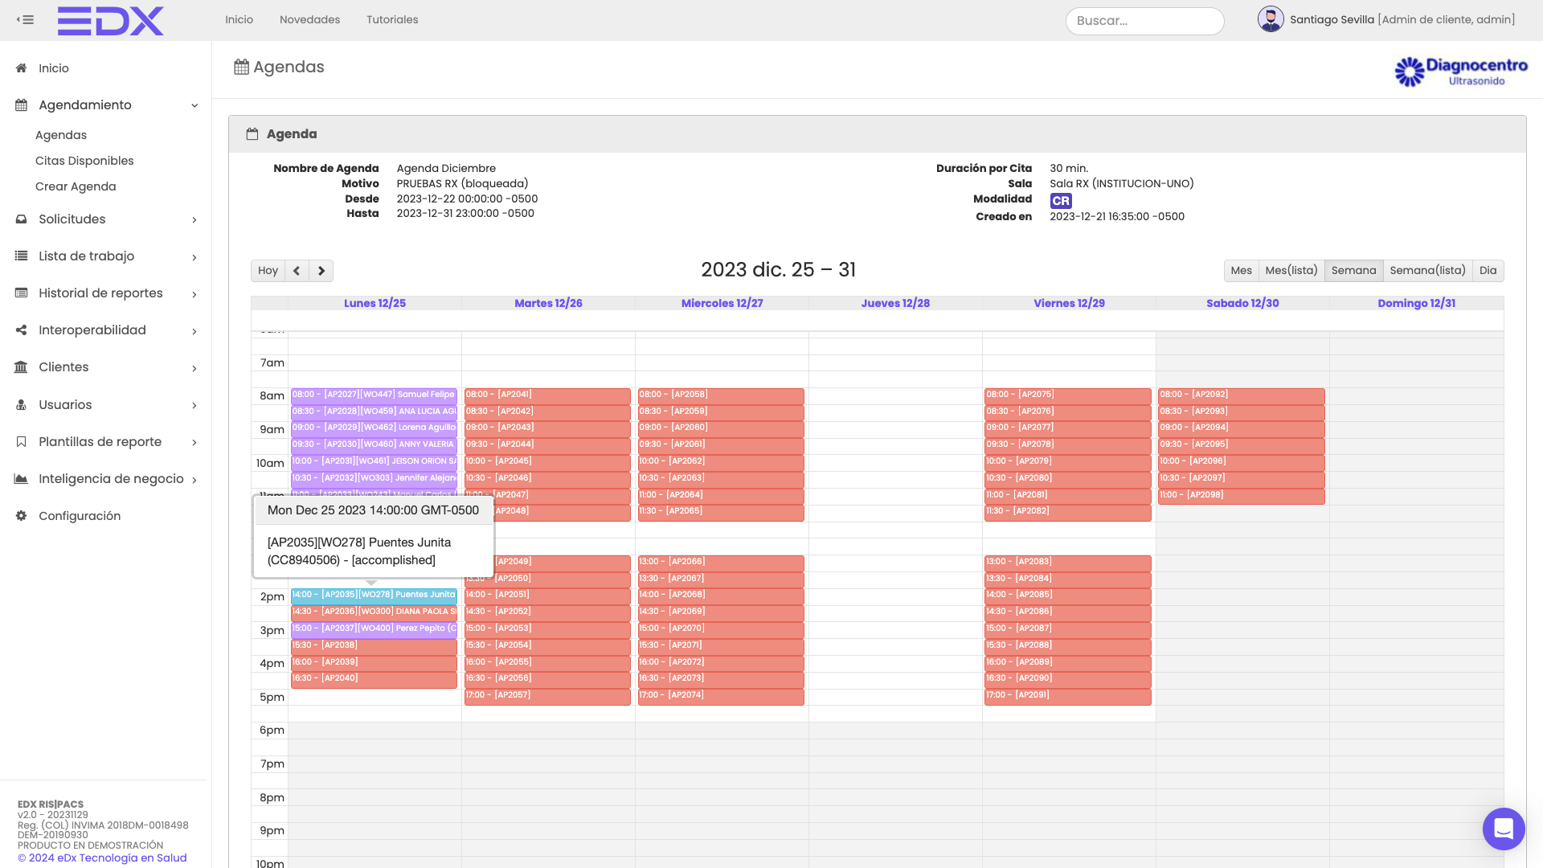Switch to Semana(lista) view

(x=1427, y=271)
